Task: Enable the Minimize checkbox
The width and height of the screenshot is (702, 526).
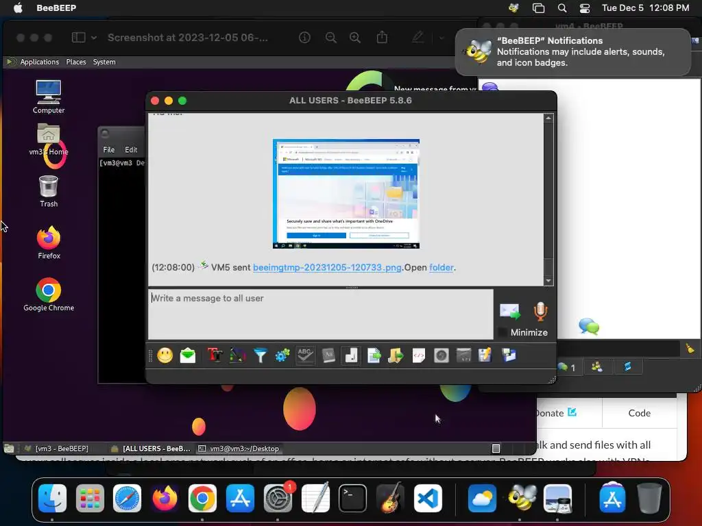Action: coord(503,332)
